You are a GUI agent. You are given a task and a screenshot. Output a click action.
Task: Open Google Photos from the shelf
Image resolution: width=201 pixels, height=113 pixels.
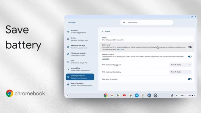tap(130, 95)
